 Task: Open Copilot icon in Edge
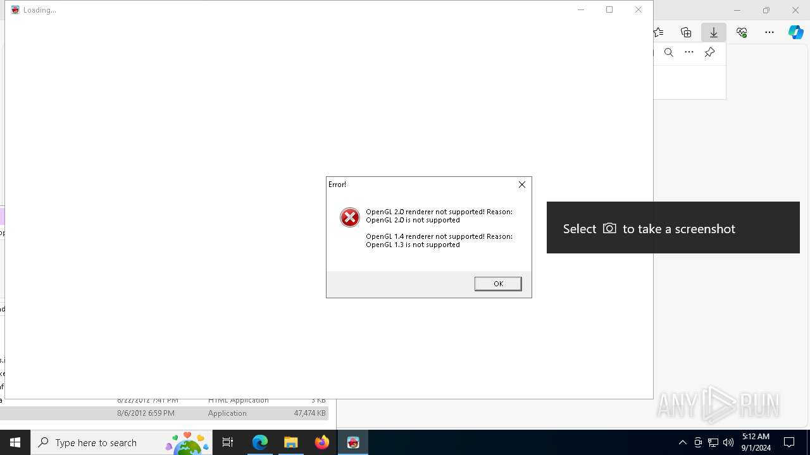tap(796, 32)
